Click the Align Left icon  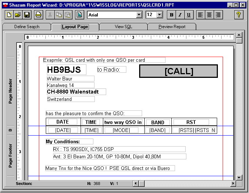pyautogui.click(x=200, y=15)
